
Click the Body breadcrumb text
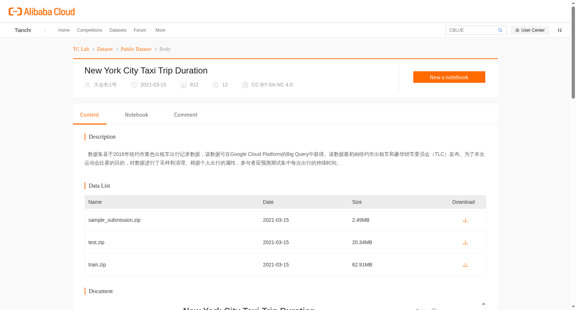pos(165,49)
